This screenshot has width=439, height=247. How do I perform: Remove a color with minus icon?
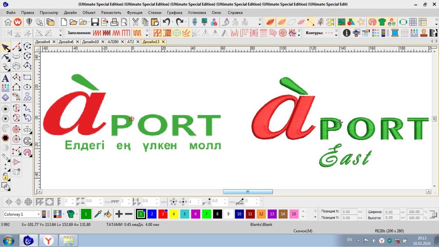(x=129, y=214)
